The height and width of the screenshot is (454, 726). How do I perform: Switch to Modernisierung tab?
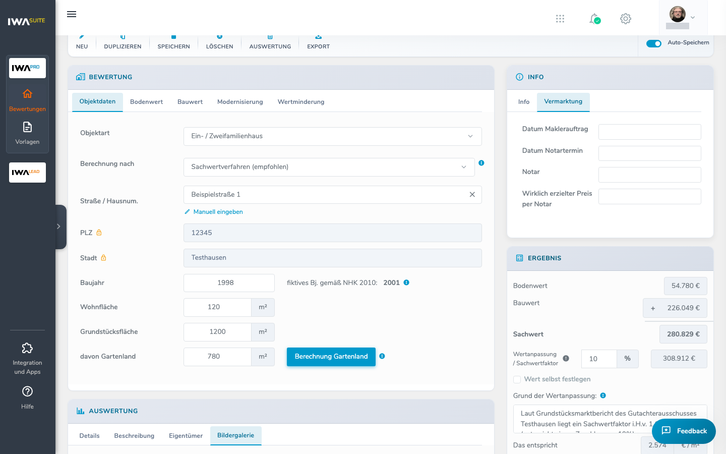click(240, 102)
